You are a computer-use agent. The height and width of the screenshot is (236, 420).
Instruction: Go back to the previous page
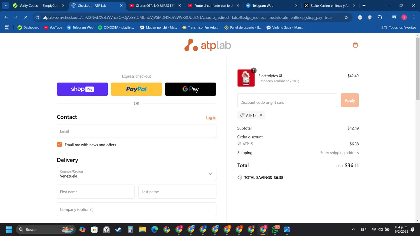[6, 17]
